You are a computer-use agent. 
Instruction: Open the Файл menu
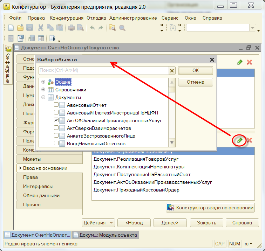[15, 18]
